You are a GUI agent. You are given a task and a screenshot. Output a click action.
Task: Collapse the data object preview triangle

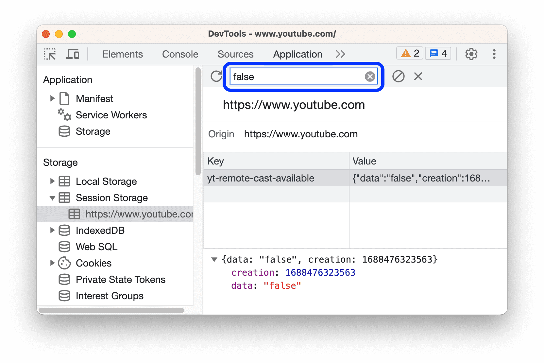[215, 259]
